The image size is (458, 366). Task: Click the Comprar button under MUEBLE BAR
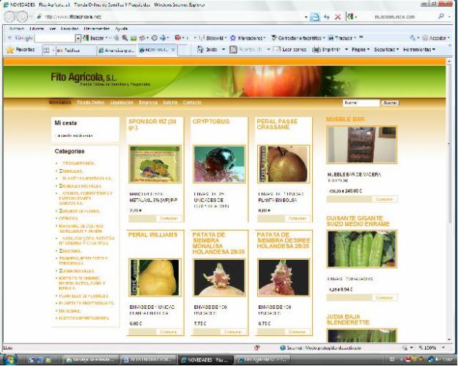tap(384, 199)
